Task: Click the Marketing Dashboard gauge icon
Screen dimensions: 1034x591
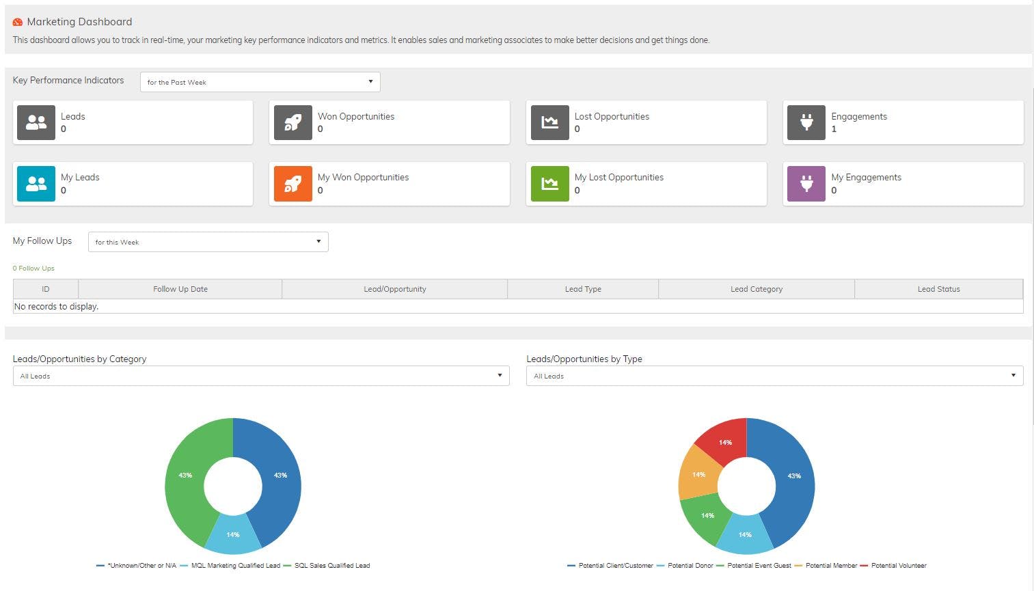Action: [x=18, y=22]
